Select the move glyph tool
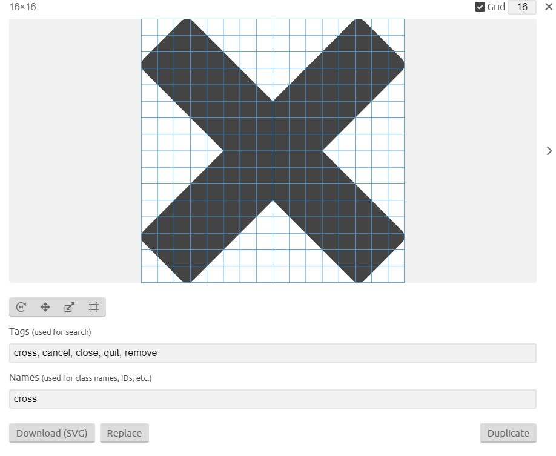Image resolution: width=556 pixels, height=456 pixels. click(45, 307)
